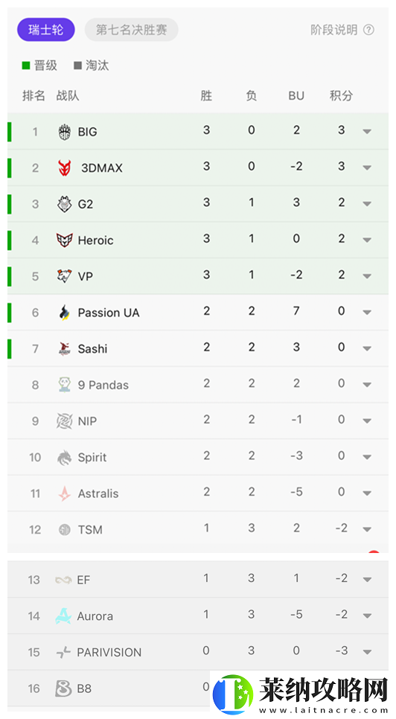
Task: Expand the Sashi row dropdown arrow
Action: pyautogui.click(x=367, y=348)
